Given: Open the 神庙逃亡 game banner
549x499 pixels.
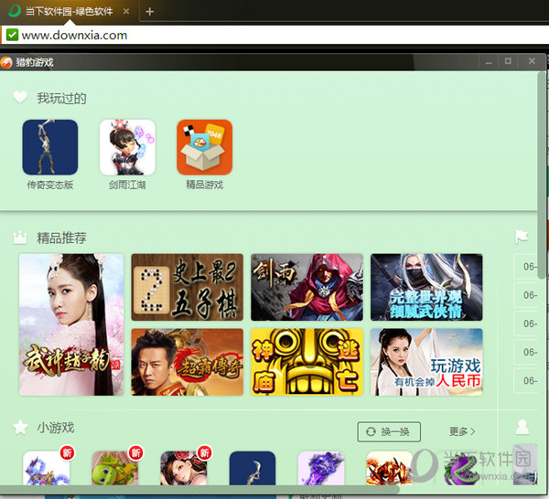Looking at the screenshot, I should (x=307, y=362).
